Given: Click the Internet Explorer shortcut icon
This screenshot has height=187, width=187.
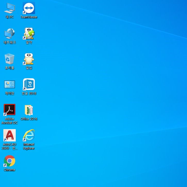Looking at the screenshot, I should tap(29, 135).
